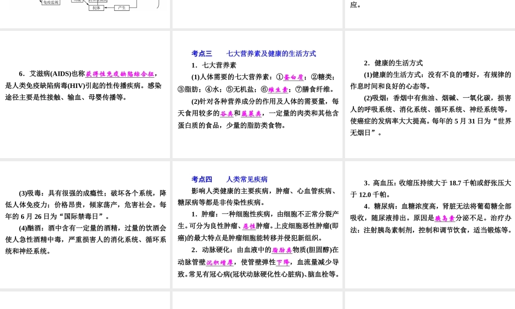Select the underlined answer 蔬菜类
This screenshot has height=309, width=515.
click(x=251, y=114)
